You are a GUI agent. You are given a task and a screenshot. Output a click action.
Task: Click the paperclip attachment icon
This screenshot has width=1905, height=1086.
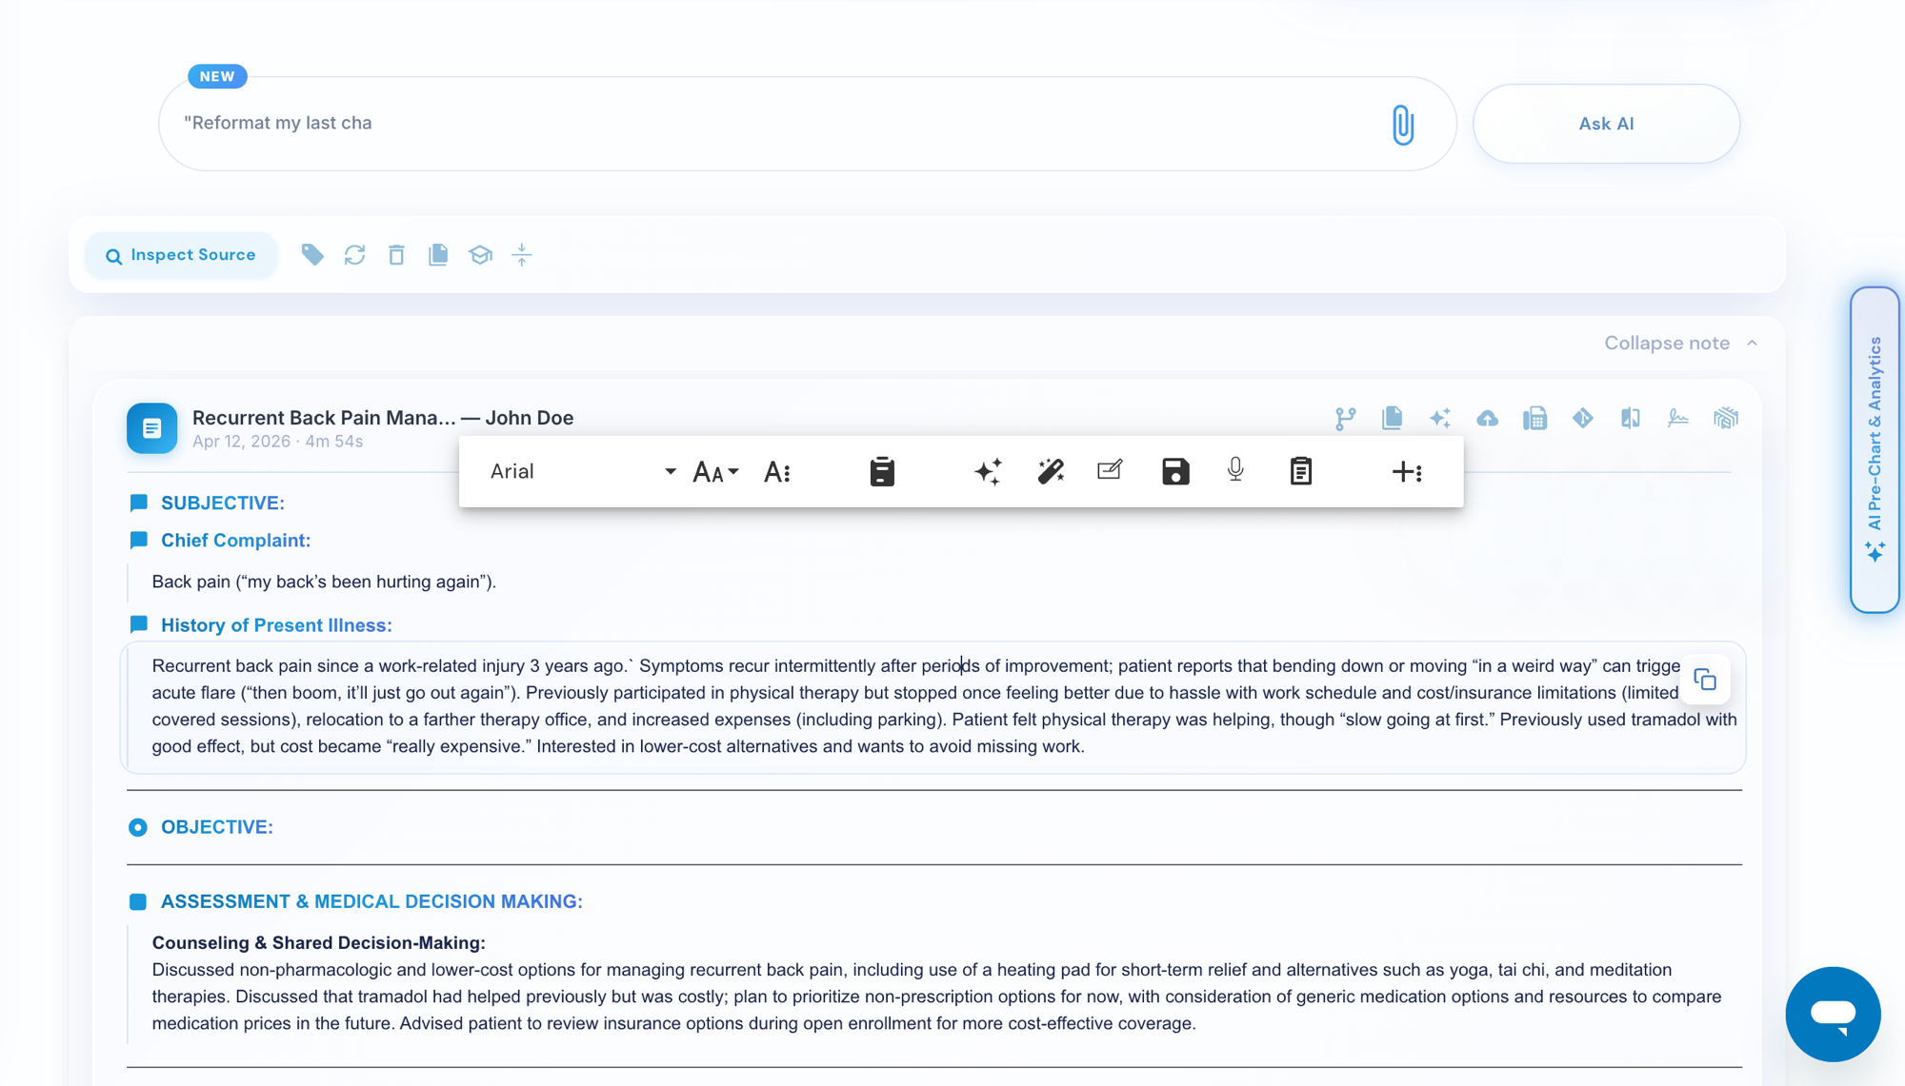click(x=1402, y=125)
